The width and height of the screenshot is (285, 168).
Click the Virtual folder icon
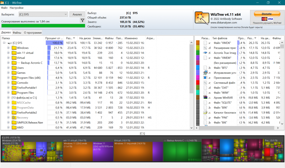pos(14,58)
